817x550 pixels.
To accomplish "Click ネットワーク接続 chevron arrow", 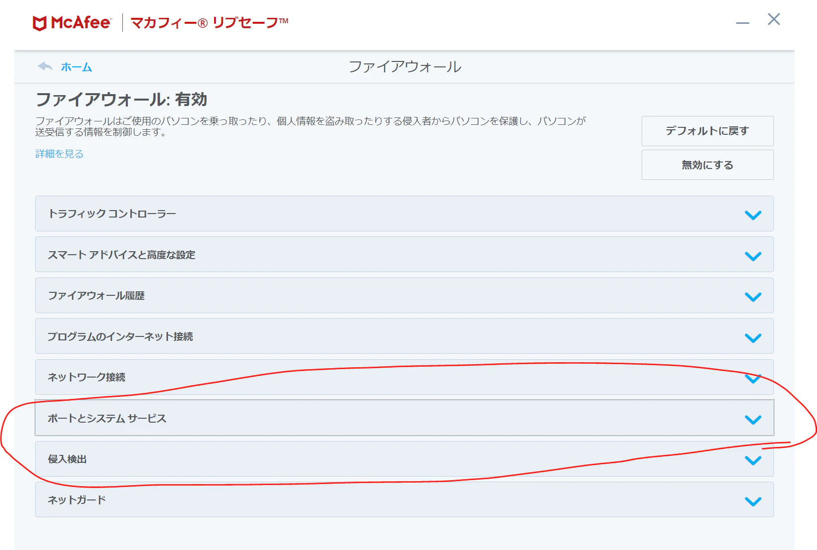I will (753, 379).
